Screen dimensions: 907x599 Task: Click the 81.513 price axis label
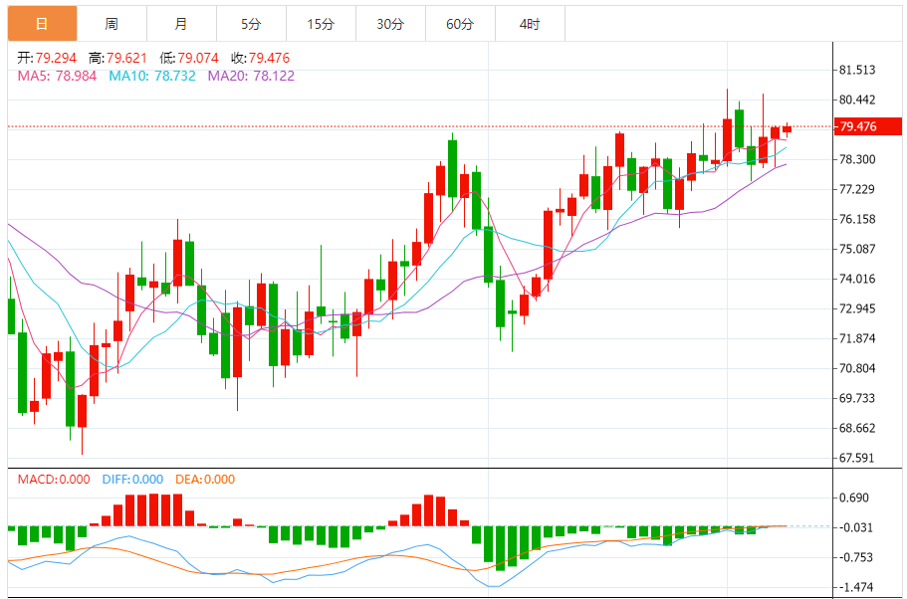pos(857,70)
